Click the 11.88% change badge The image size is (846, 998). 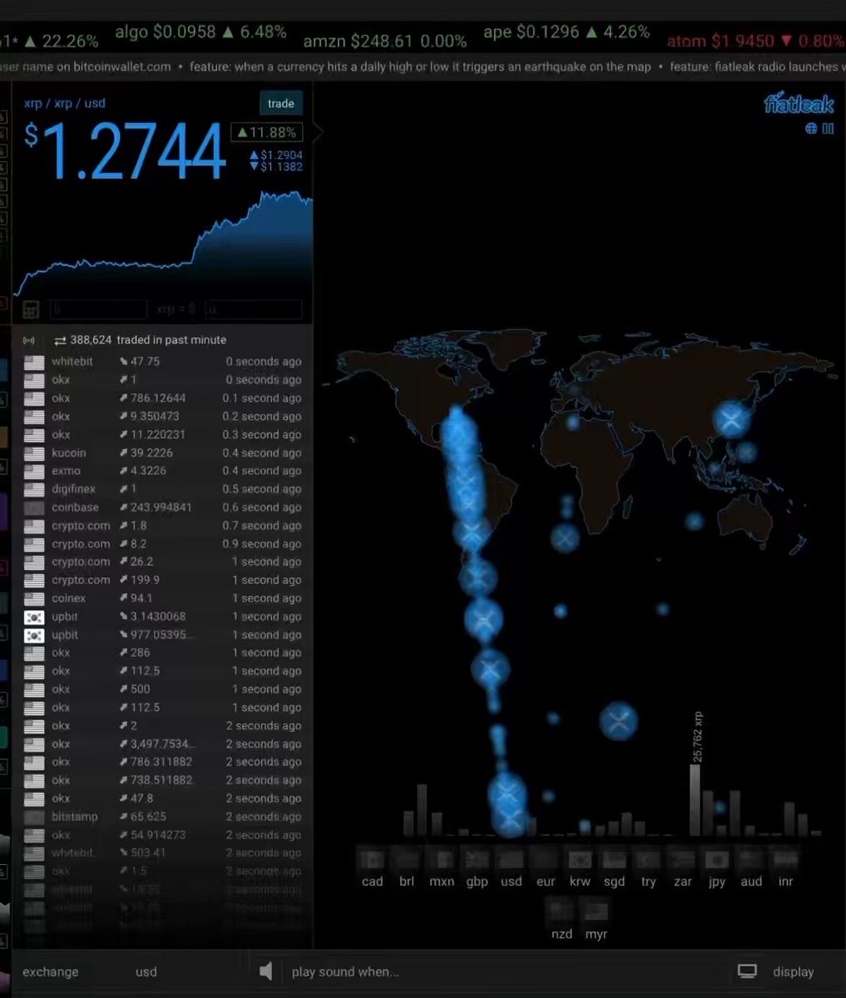(266, 132)
